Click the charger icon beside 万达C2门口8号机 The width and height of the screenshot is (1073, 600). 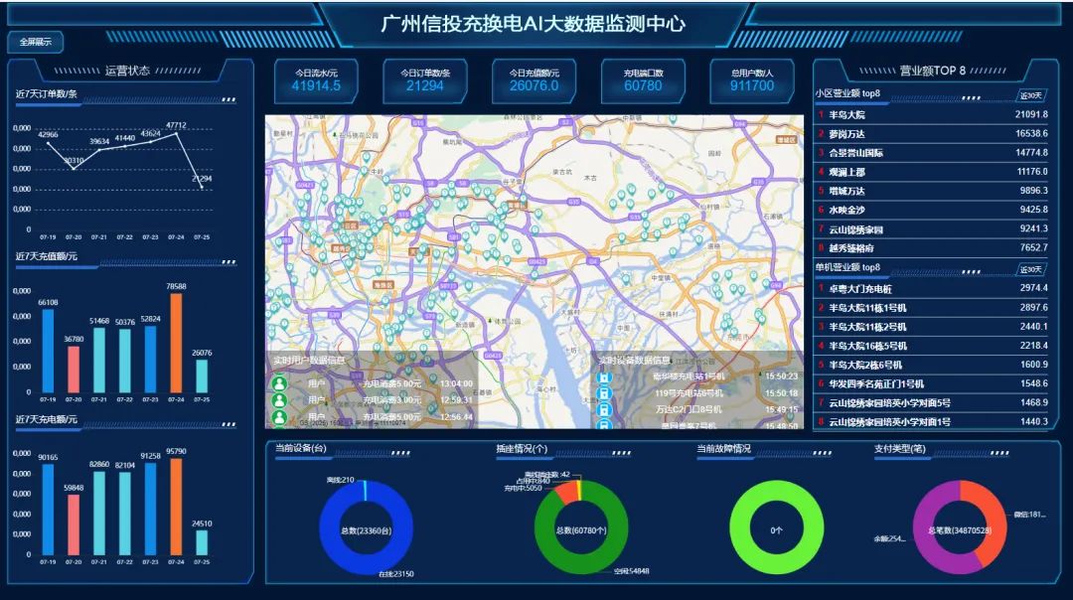[x=602, y=409]
